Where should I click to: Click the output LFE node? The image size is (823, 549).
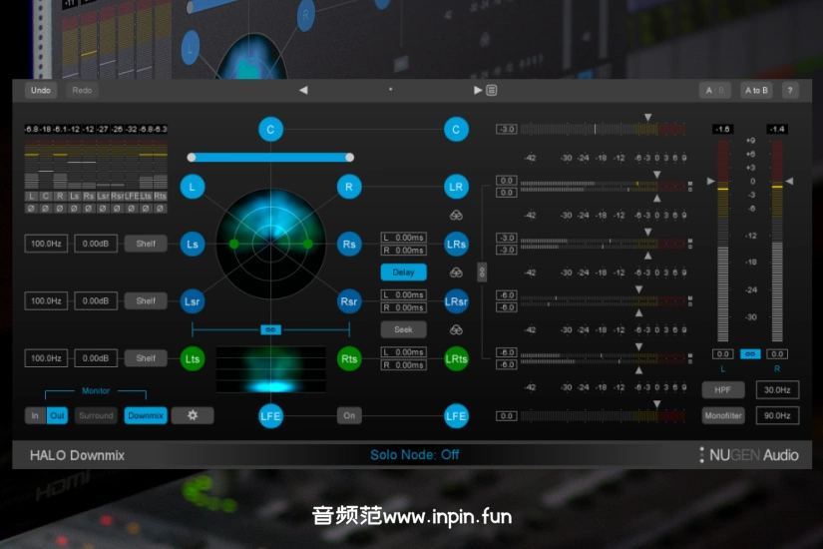point(456,416)
